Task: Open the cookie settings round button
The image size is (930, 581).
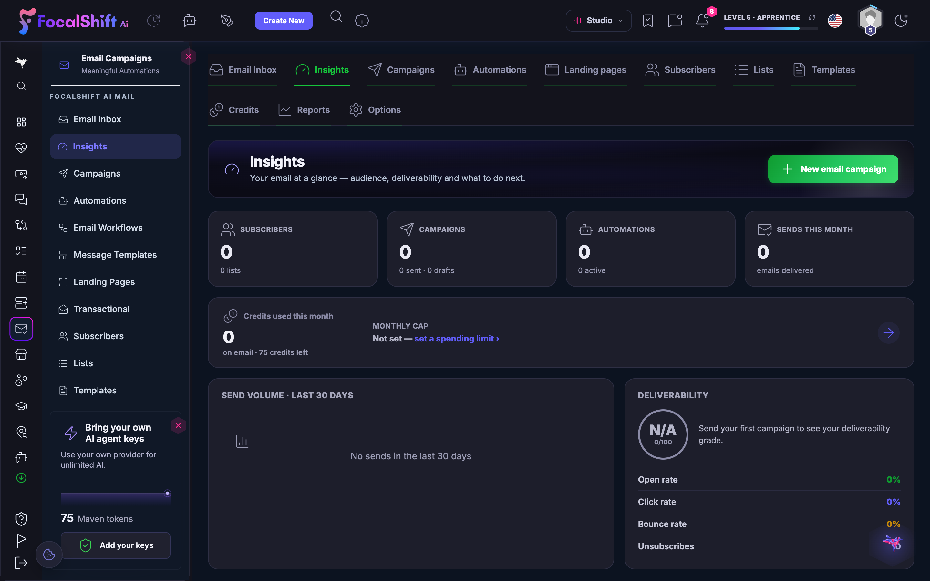Action: click(x=49, y=554)
